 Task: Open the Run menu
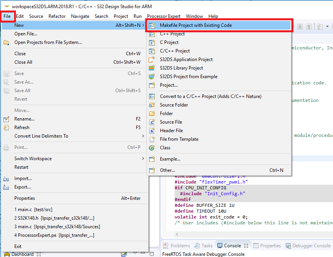(138, 16)
